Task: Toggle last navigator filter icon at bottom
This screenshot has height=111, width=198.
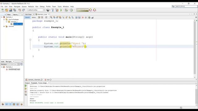Action: coord(22,104)
